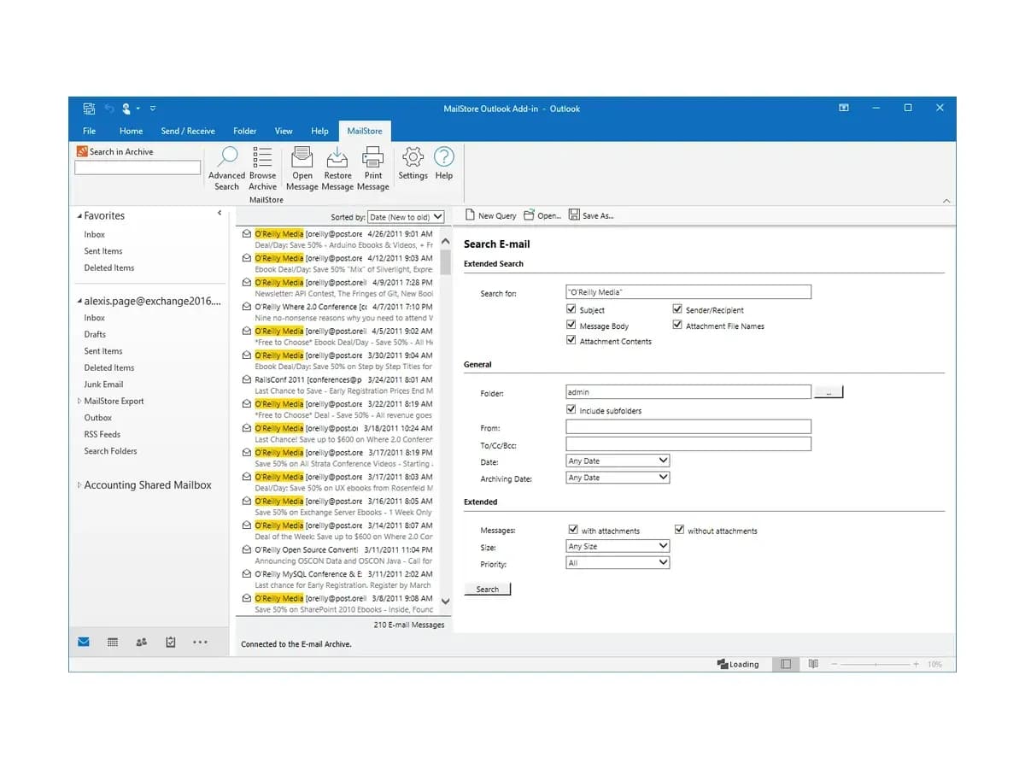Open ribbon display options icon in title bar
The width and height of the screenshot is (1025, 769).
point(844,108)
